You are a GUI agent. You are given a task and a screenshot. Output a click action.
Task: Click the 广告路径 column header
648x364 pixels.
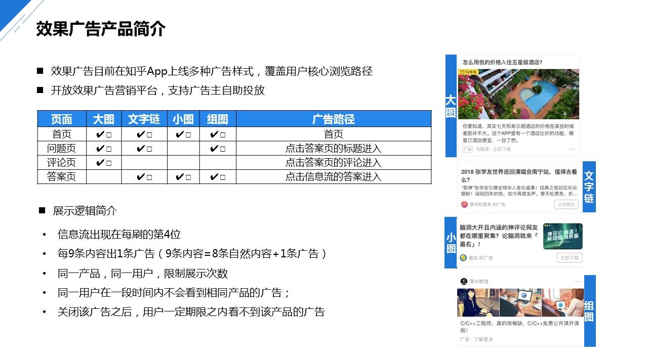tap(333, 119)
